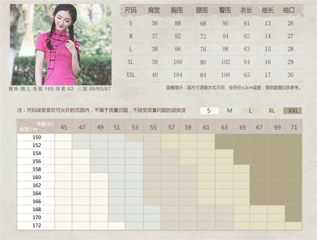Click the 衣长 column header
Image resolution: width=317 pixels, height=240 pixels.
(246, 10)
